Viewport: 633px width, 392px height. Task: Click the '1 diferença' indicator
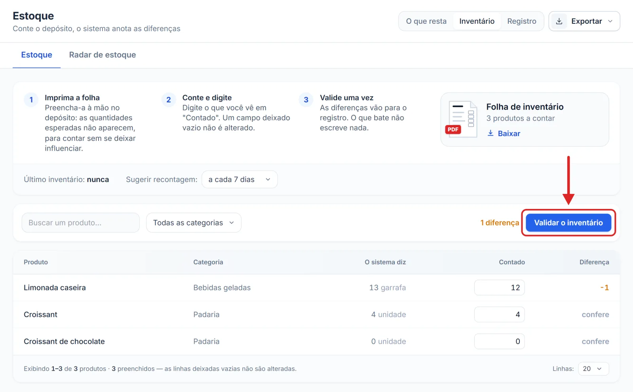[x=500, y=223]
